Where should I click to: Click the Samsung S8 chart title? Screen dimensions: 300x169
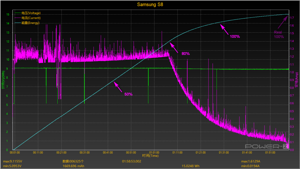150,4
